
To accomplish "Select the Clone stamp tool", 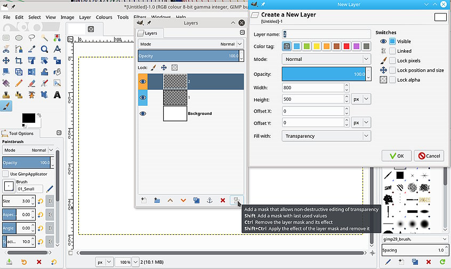I will (x=6, y=95).
